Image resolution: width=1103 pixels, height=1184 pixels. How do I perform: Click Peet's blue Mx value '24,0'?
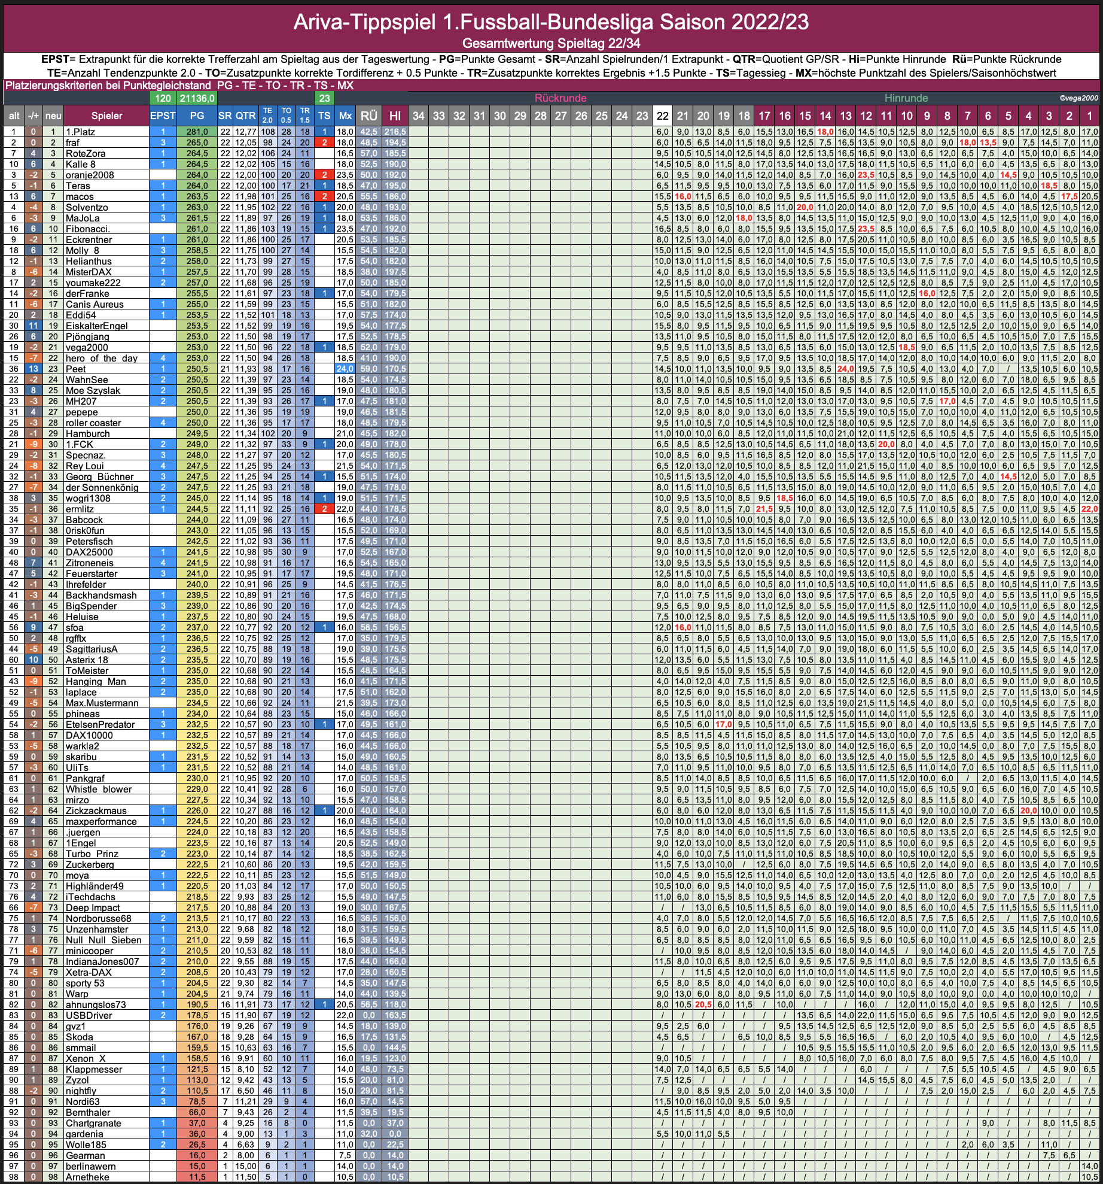pos(345,369)
